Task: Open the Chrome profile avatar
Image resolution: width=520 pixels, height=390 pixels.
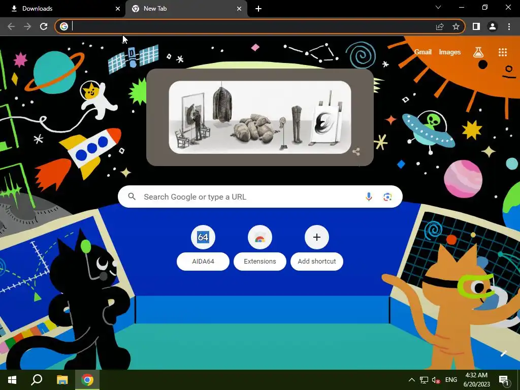Action: click(493, 26)
